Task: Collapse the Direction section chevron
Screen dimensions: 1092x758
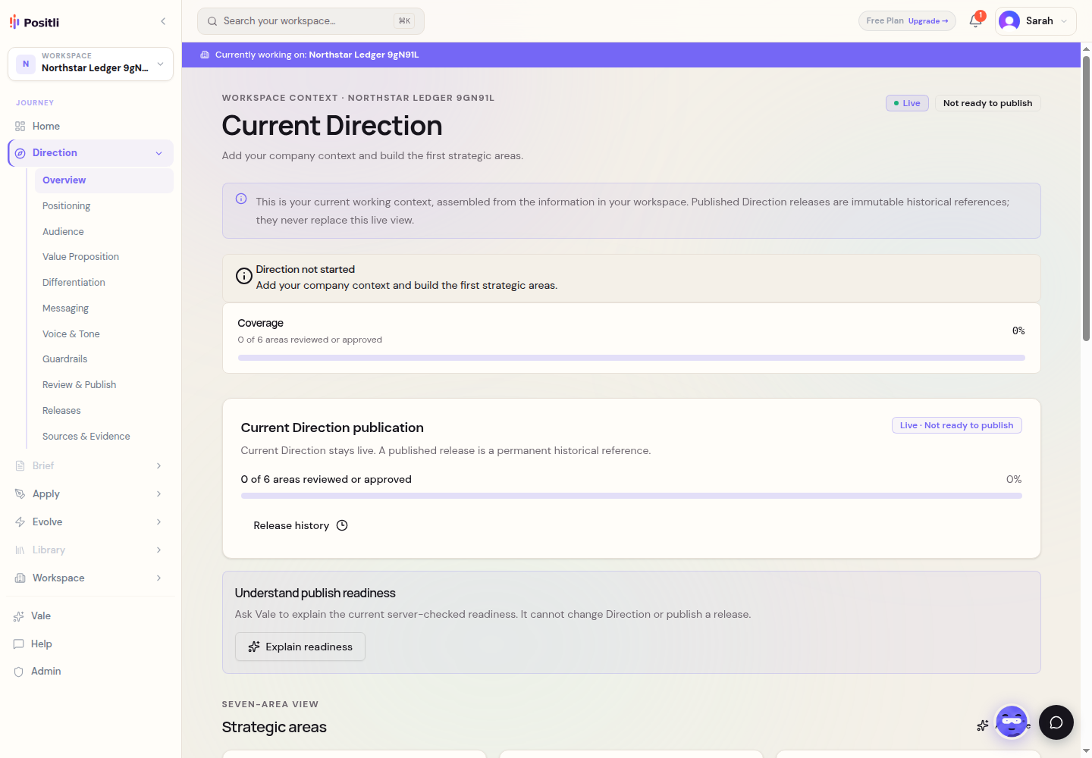Action: coord(159,153)
